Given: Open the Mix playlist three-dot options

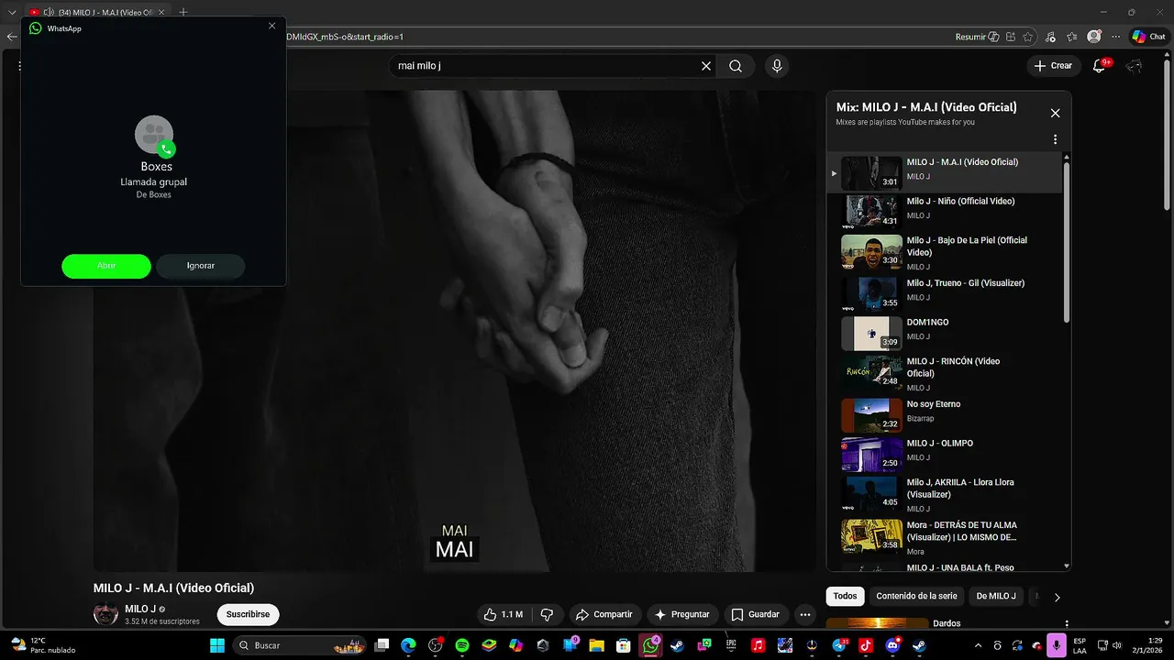Looking at the screenshot, I should 1055,139.
